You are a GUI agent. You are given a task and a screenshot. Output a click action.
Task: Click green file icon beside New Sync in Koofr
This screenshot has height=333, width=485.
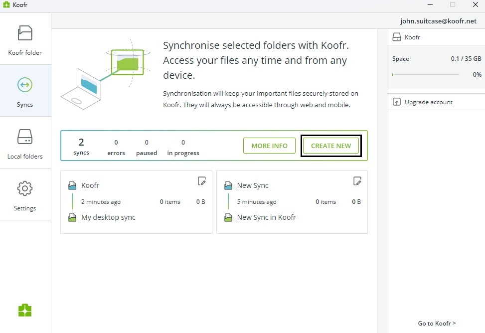coord(228,217)
